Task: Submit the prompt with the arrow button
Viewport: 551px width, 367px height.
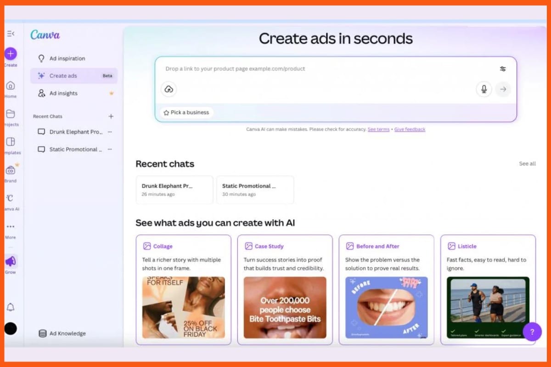Action: pyautogui.click(x=503, y=89)
